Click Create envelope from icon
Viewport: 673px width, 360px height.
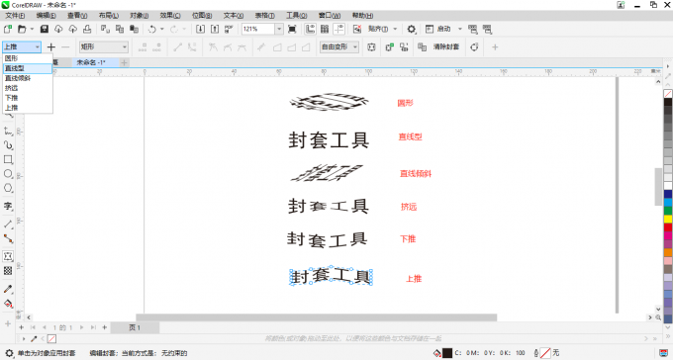click(404, 46)
